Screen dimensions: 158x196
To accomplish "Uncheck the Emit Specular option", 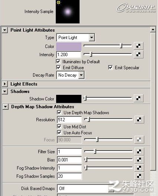I will point(110,67).
